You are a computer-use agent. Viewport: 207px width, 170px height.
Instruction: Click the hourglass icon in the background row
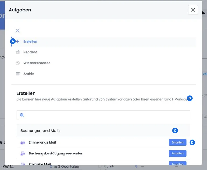pos(51,166)
